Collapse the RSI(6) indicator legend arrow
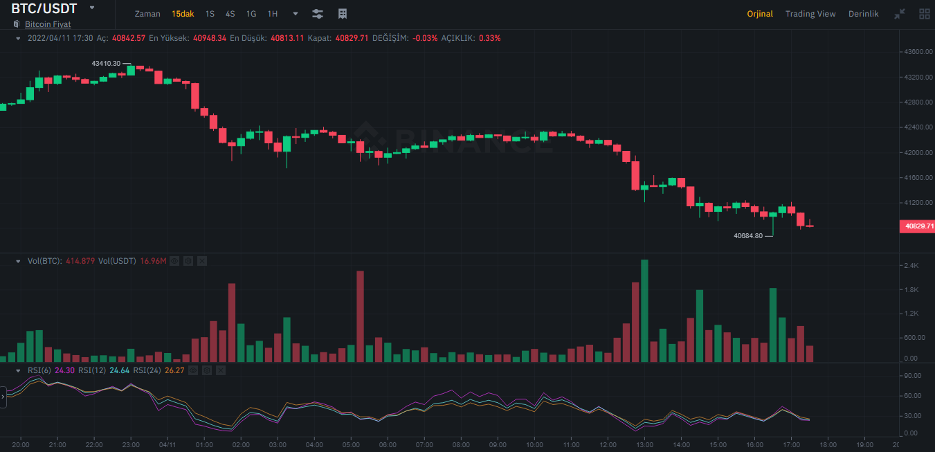 click(x=19, y=370)
